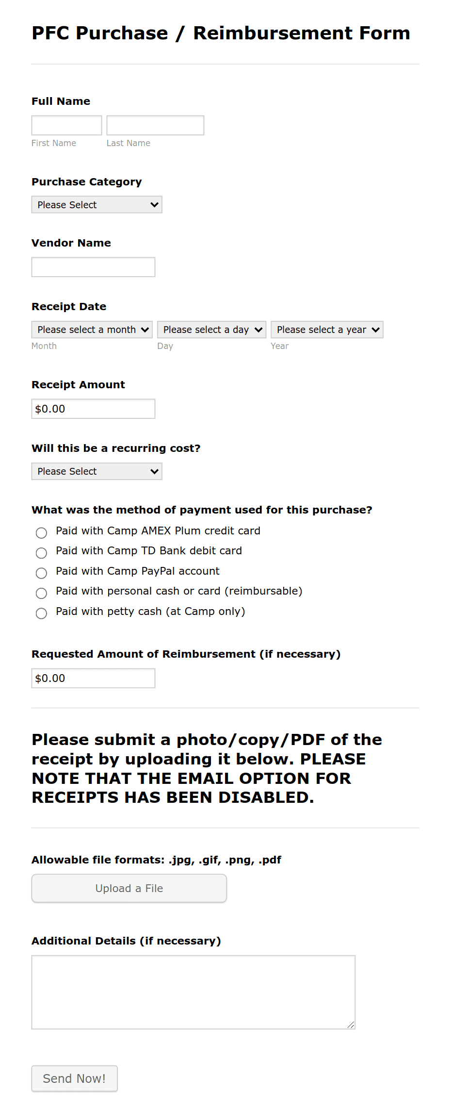Screen dimensions: 451x1111
Task: Open the day selector under Receipt Date
Action: click(x=211, y=330)
